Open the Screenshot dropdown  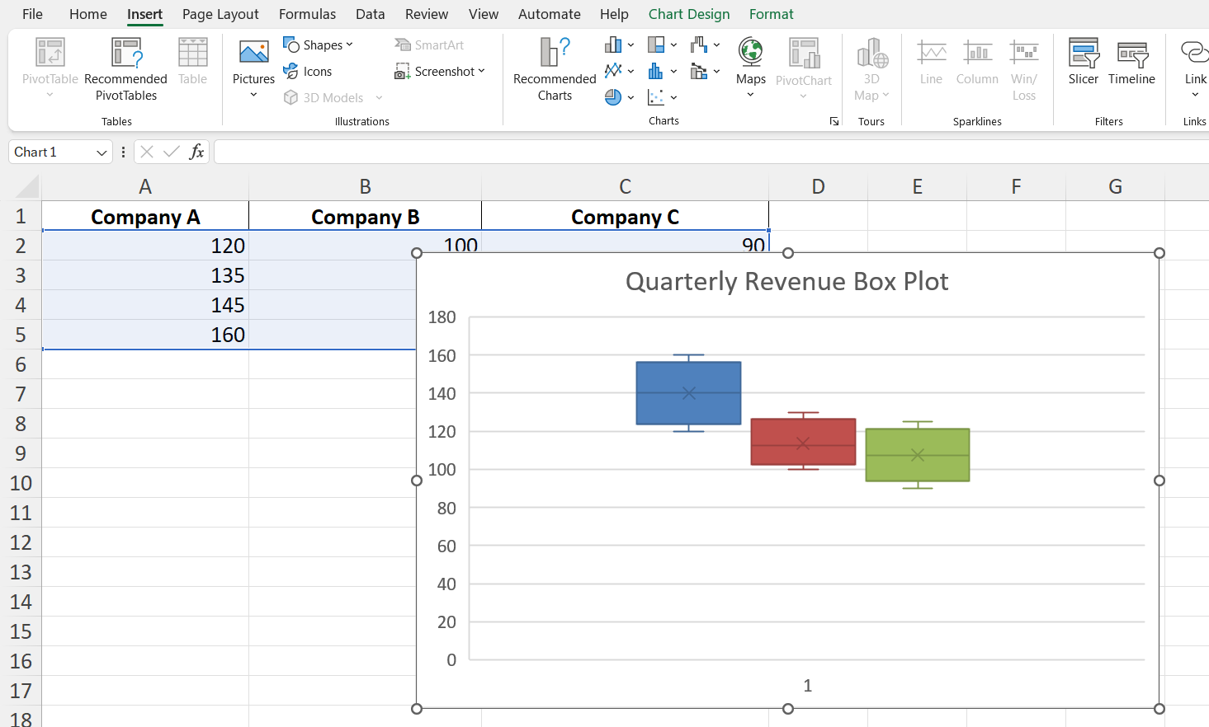[441, 72]
